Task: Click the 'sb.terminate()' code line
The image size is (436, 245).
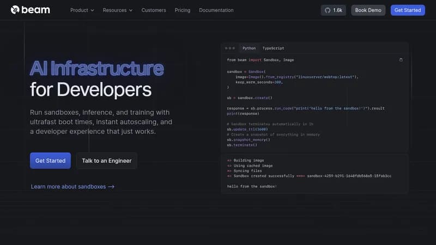Action: click(242, 145)
